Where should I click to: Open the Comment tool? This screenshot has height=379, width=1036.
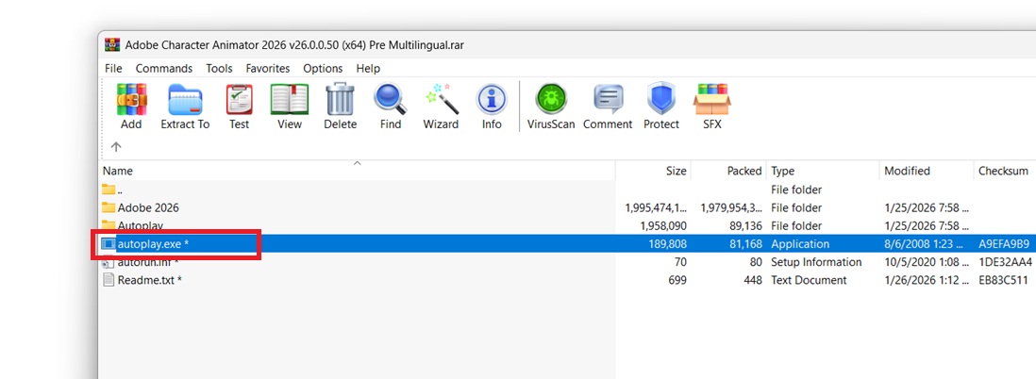(608, 99)
